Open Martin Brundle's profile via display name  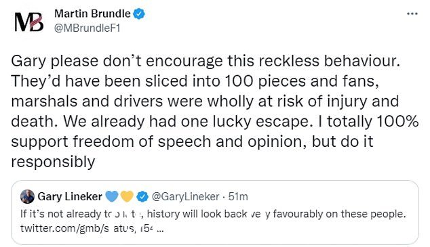(92, 14)
